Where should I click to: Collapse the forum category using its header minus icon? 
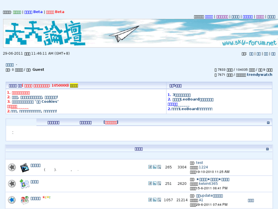click(267, 149)
